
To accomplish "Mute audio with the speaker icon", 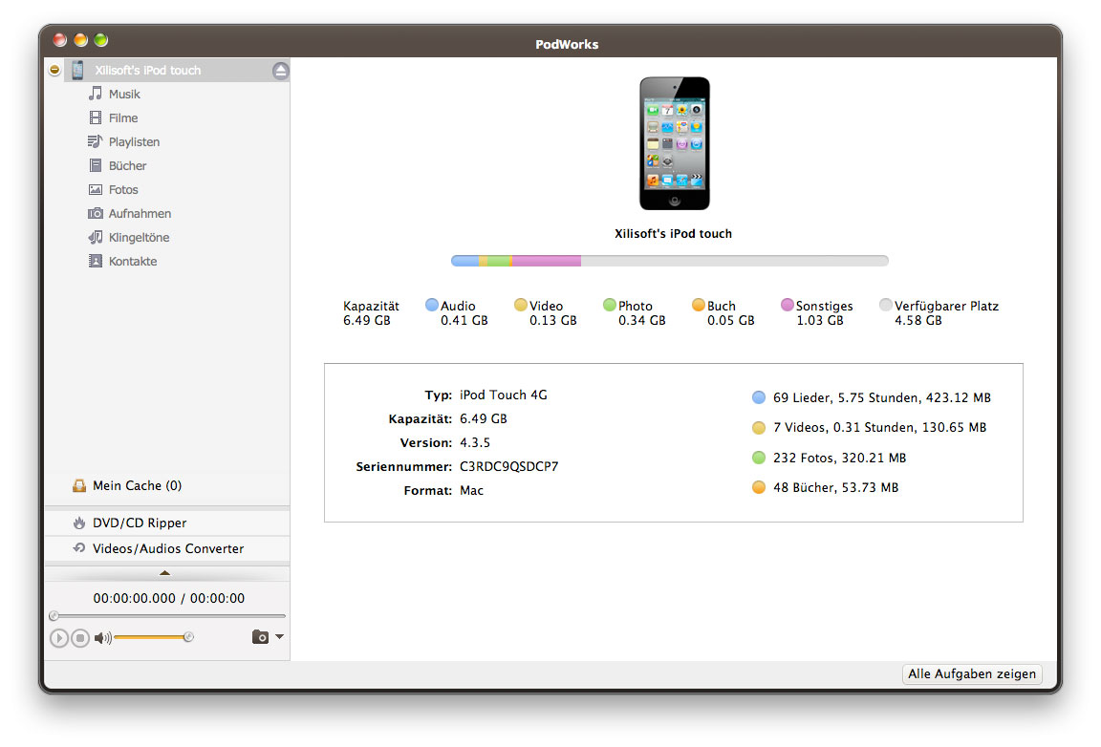I will click(102, 637).
